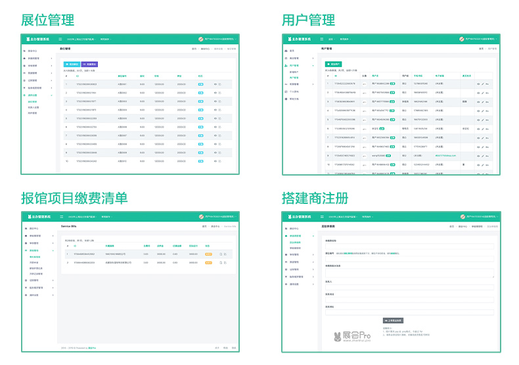Click hamburger menu icon in 用户管理 screenshot
519x365 pixels.
click(x=321, y=39)
